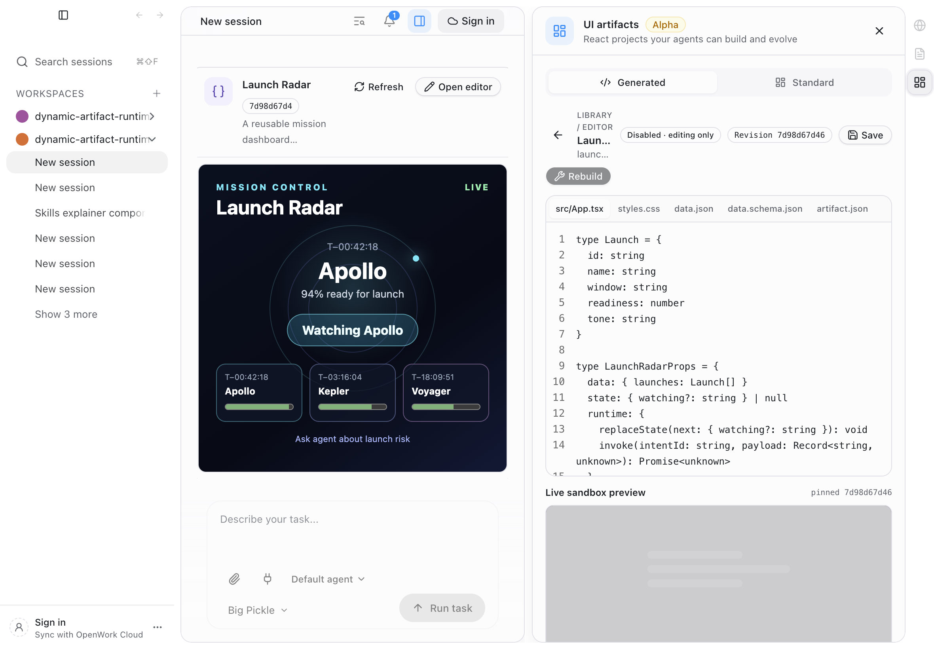Click the Launch Radar braces icon
This screenshot has height=649, width=934.
(218, 91)
